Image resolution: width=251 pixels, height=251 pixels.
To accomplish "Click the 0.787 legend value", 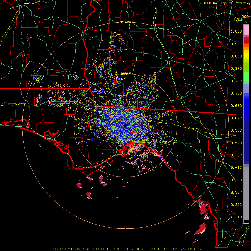I will pos(236,81).
